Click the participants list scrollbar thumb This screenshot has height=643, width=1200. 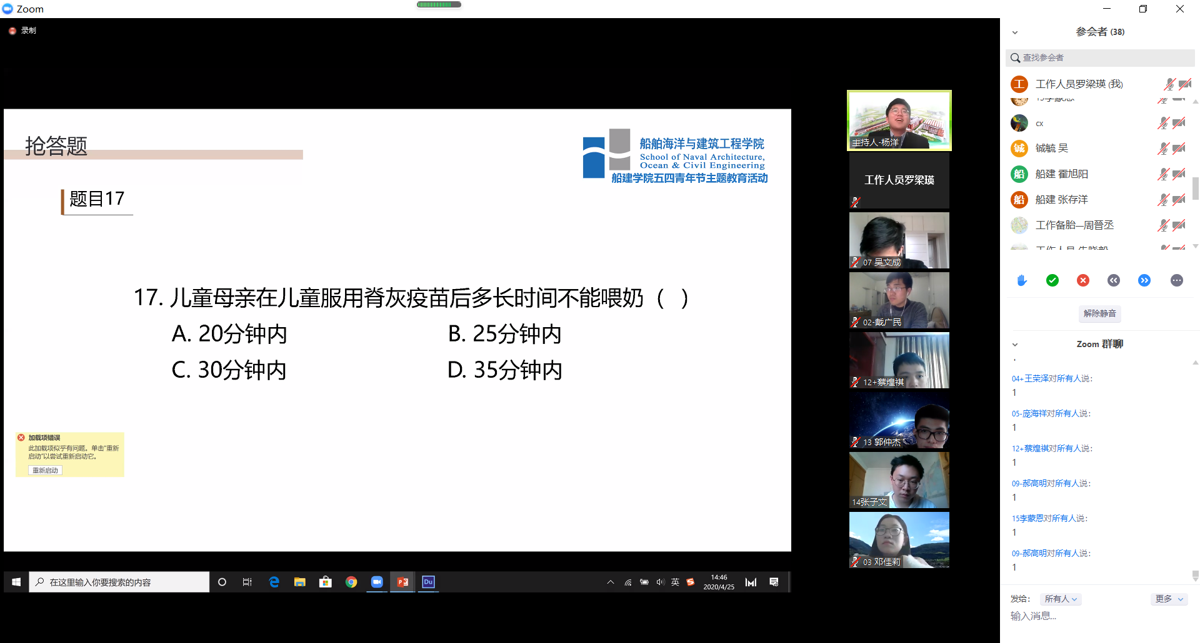1195,188
